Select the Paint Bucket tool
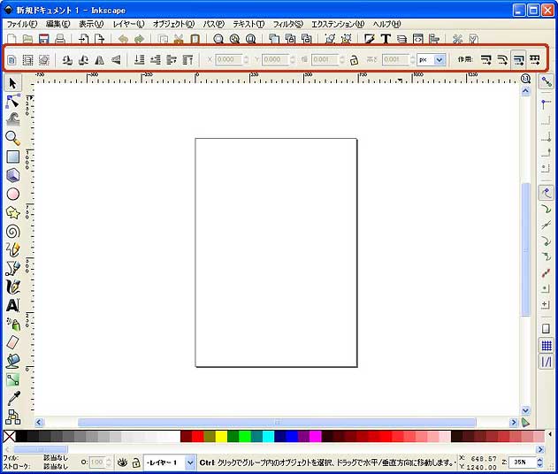The height and width of the screenshot is (474, 558). click(12, 361)
